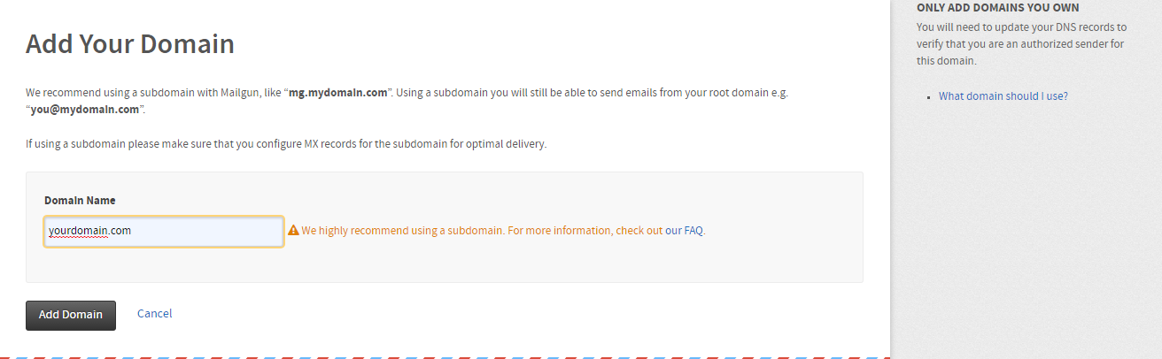This screenshot has width=1162, height=359.
Task: Click the Add Domain button
Action: 71,315
